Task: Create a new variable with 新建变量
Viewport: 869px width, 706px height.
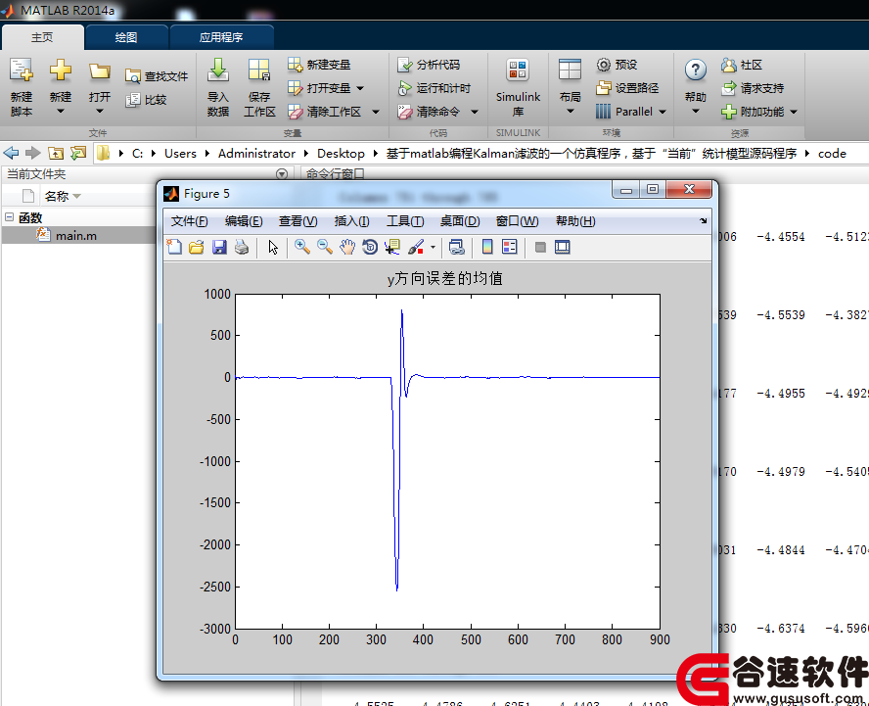Action: click(x=319, y=65)
